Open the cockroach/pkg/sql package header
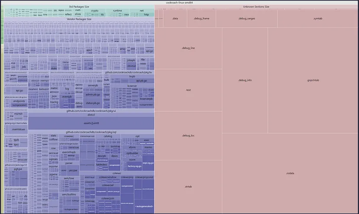 click(91, 132)
